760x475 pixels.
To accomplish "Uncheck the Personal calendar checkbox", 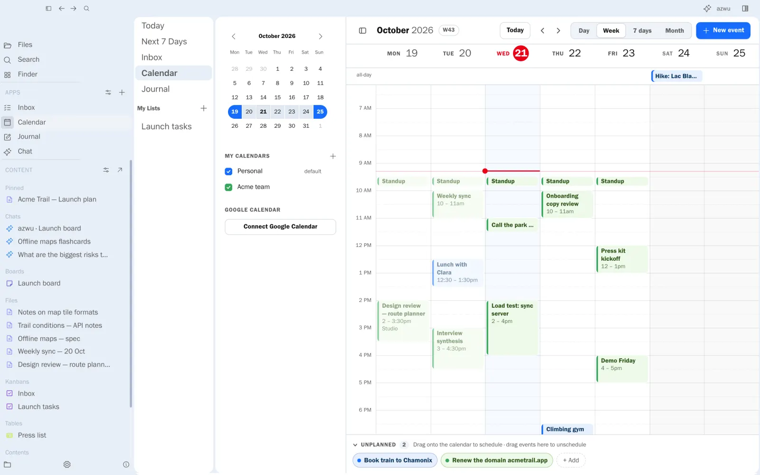I will (x=228, y=171).
